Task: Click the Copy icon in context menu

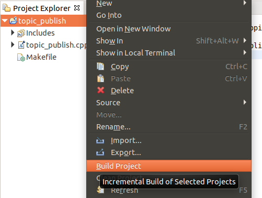Action: pos(100,67)
